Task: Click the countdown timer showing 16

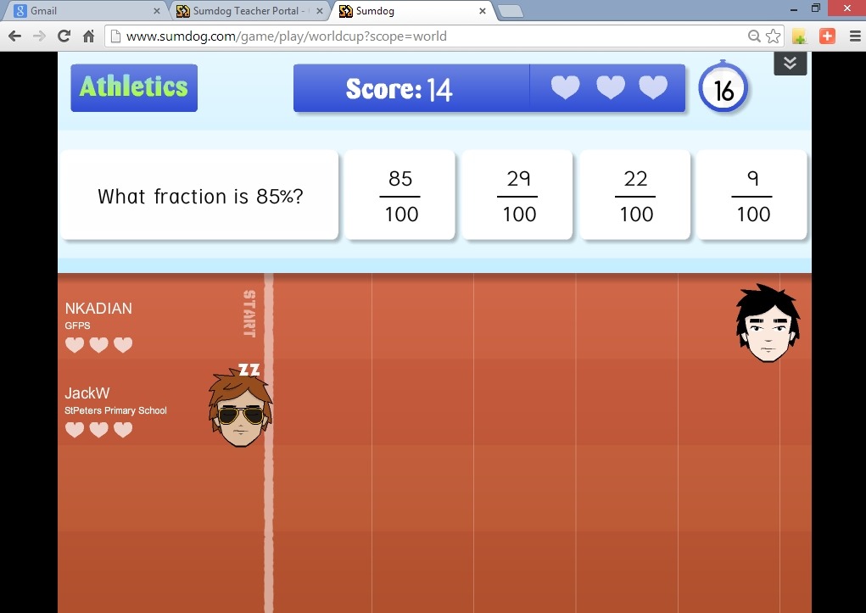Action: [723, 89]
